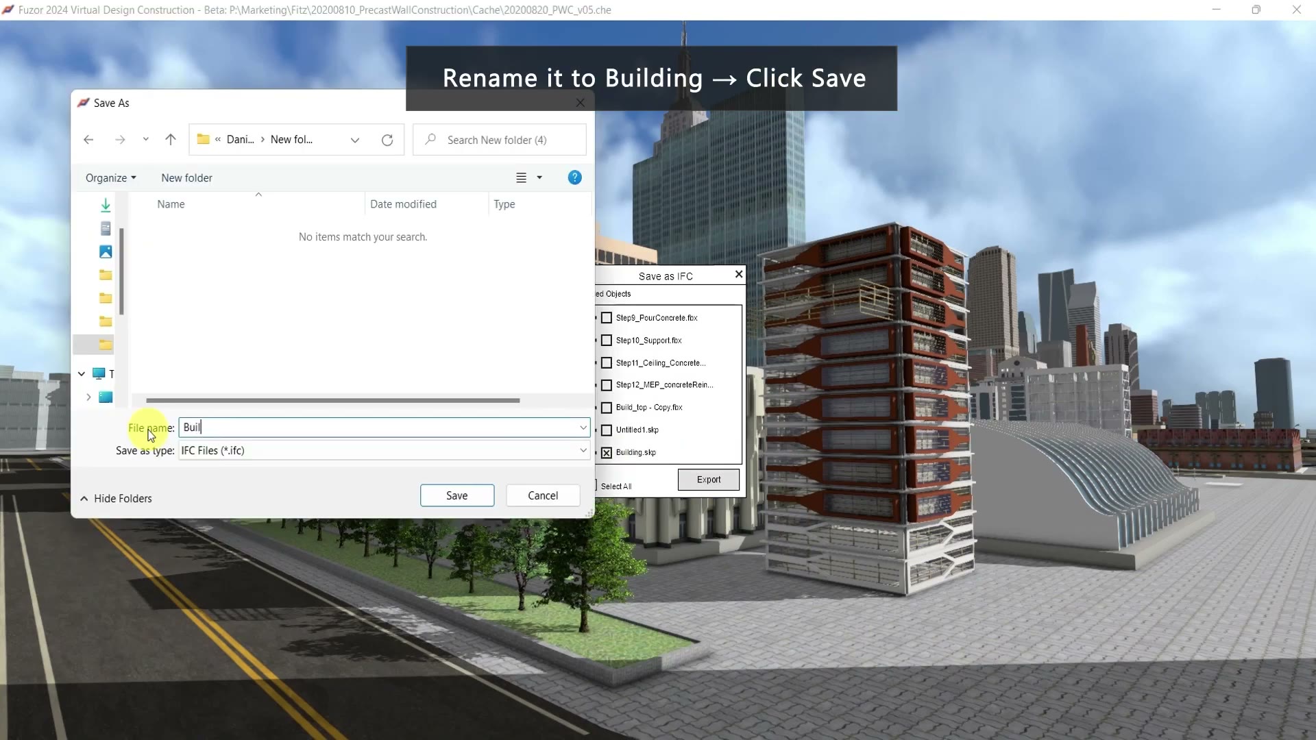This screenshot has width=1316, height=740.
Task: Open the Help question mark in Save As
Action: pyautogui.click(x=575, y=177)
